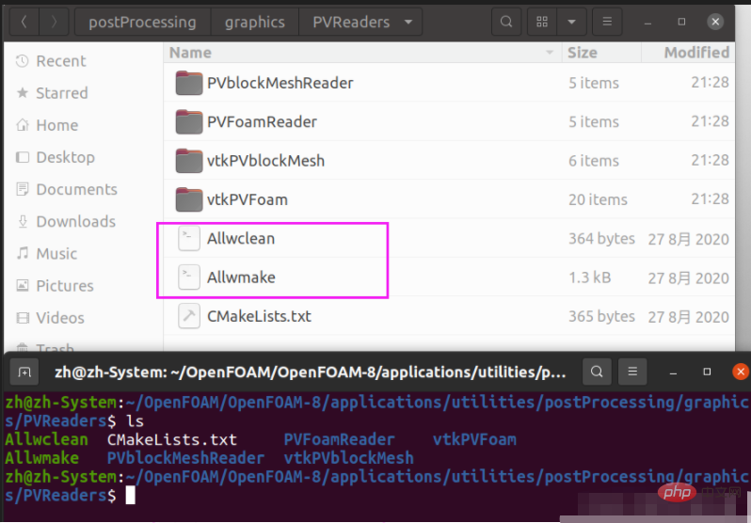
Task: Click the vtkPVFoam folder name
Action: pyautogui.click(x=248, y=199)
